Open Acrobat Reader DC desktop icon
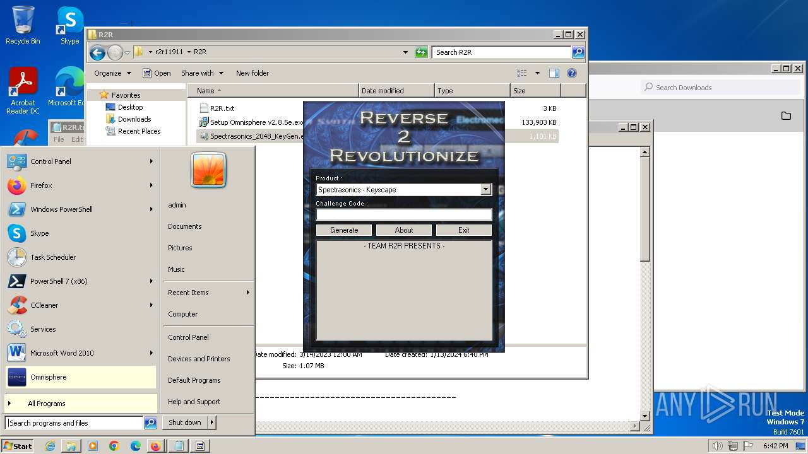This screenshot has width=808, height=454. 23,91
